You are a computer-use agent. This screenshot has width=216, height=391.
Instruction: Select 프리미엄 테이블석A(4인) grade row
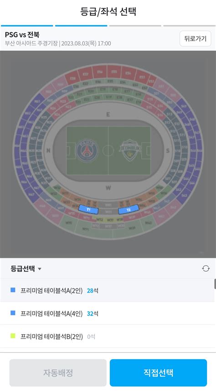[107, 313]
